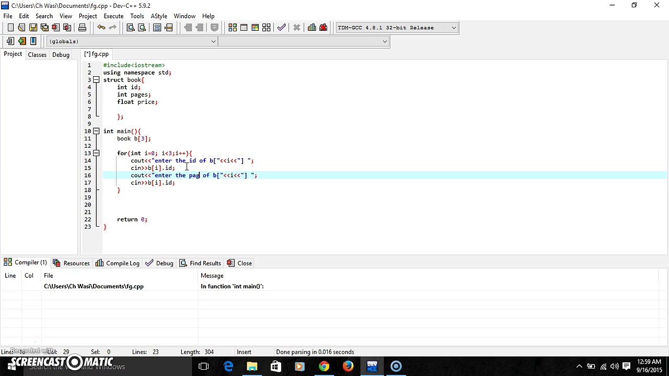
Task: Click the Insert snippet icon in second toolbar
Action: [x=10, y=41]
